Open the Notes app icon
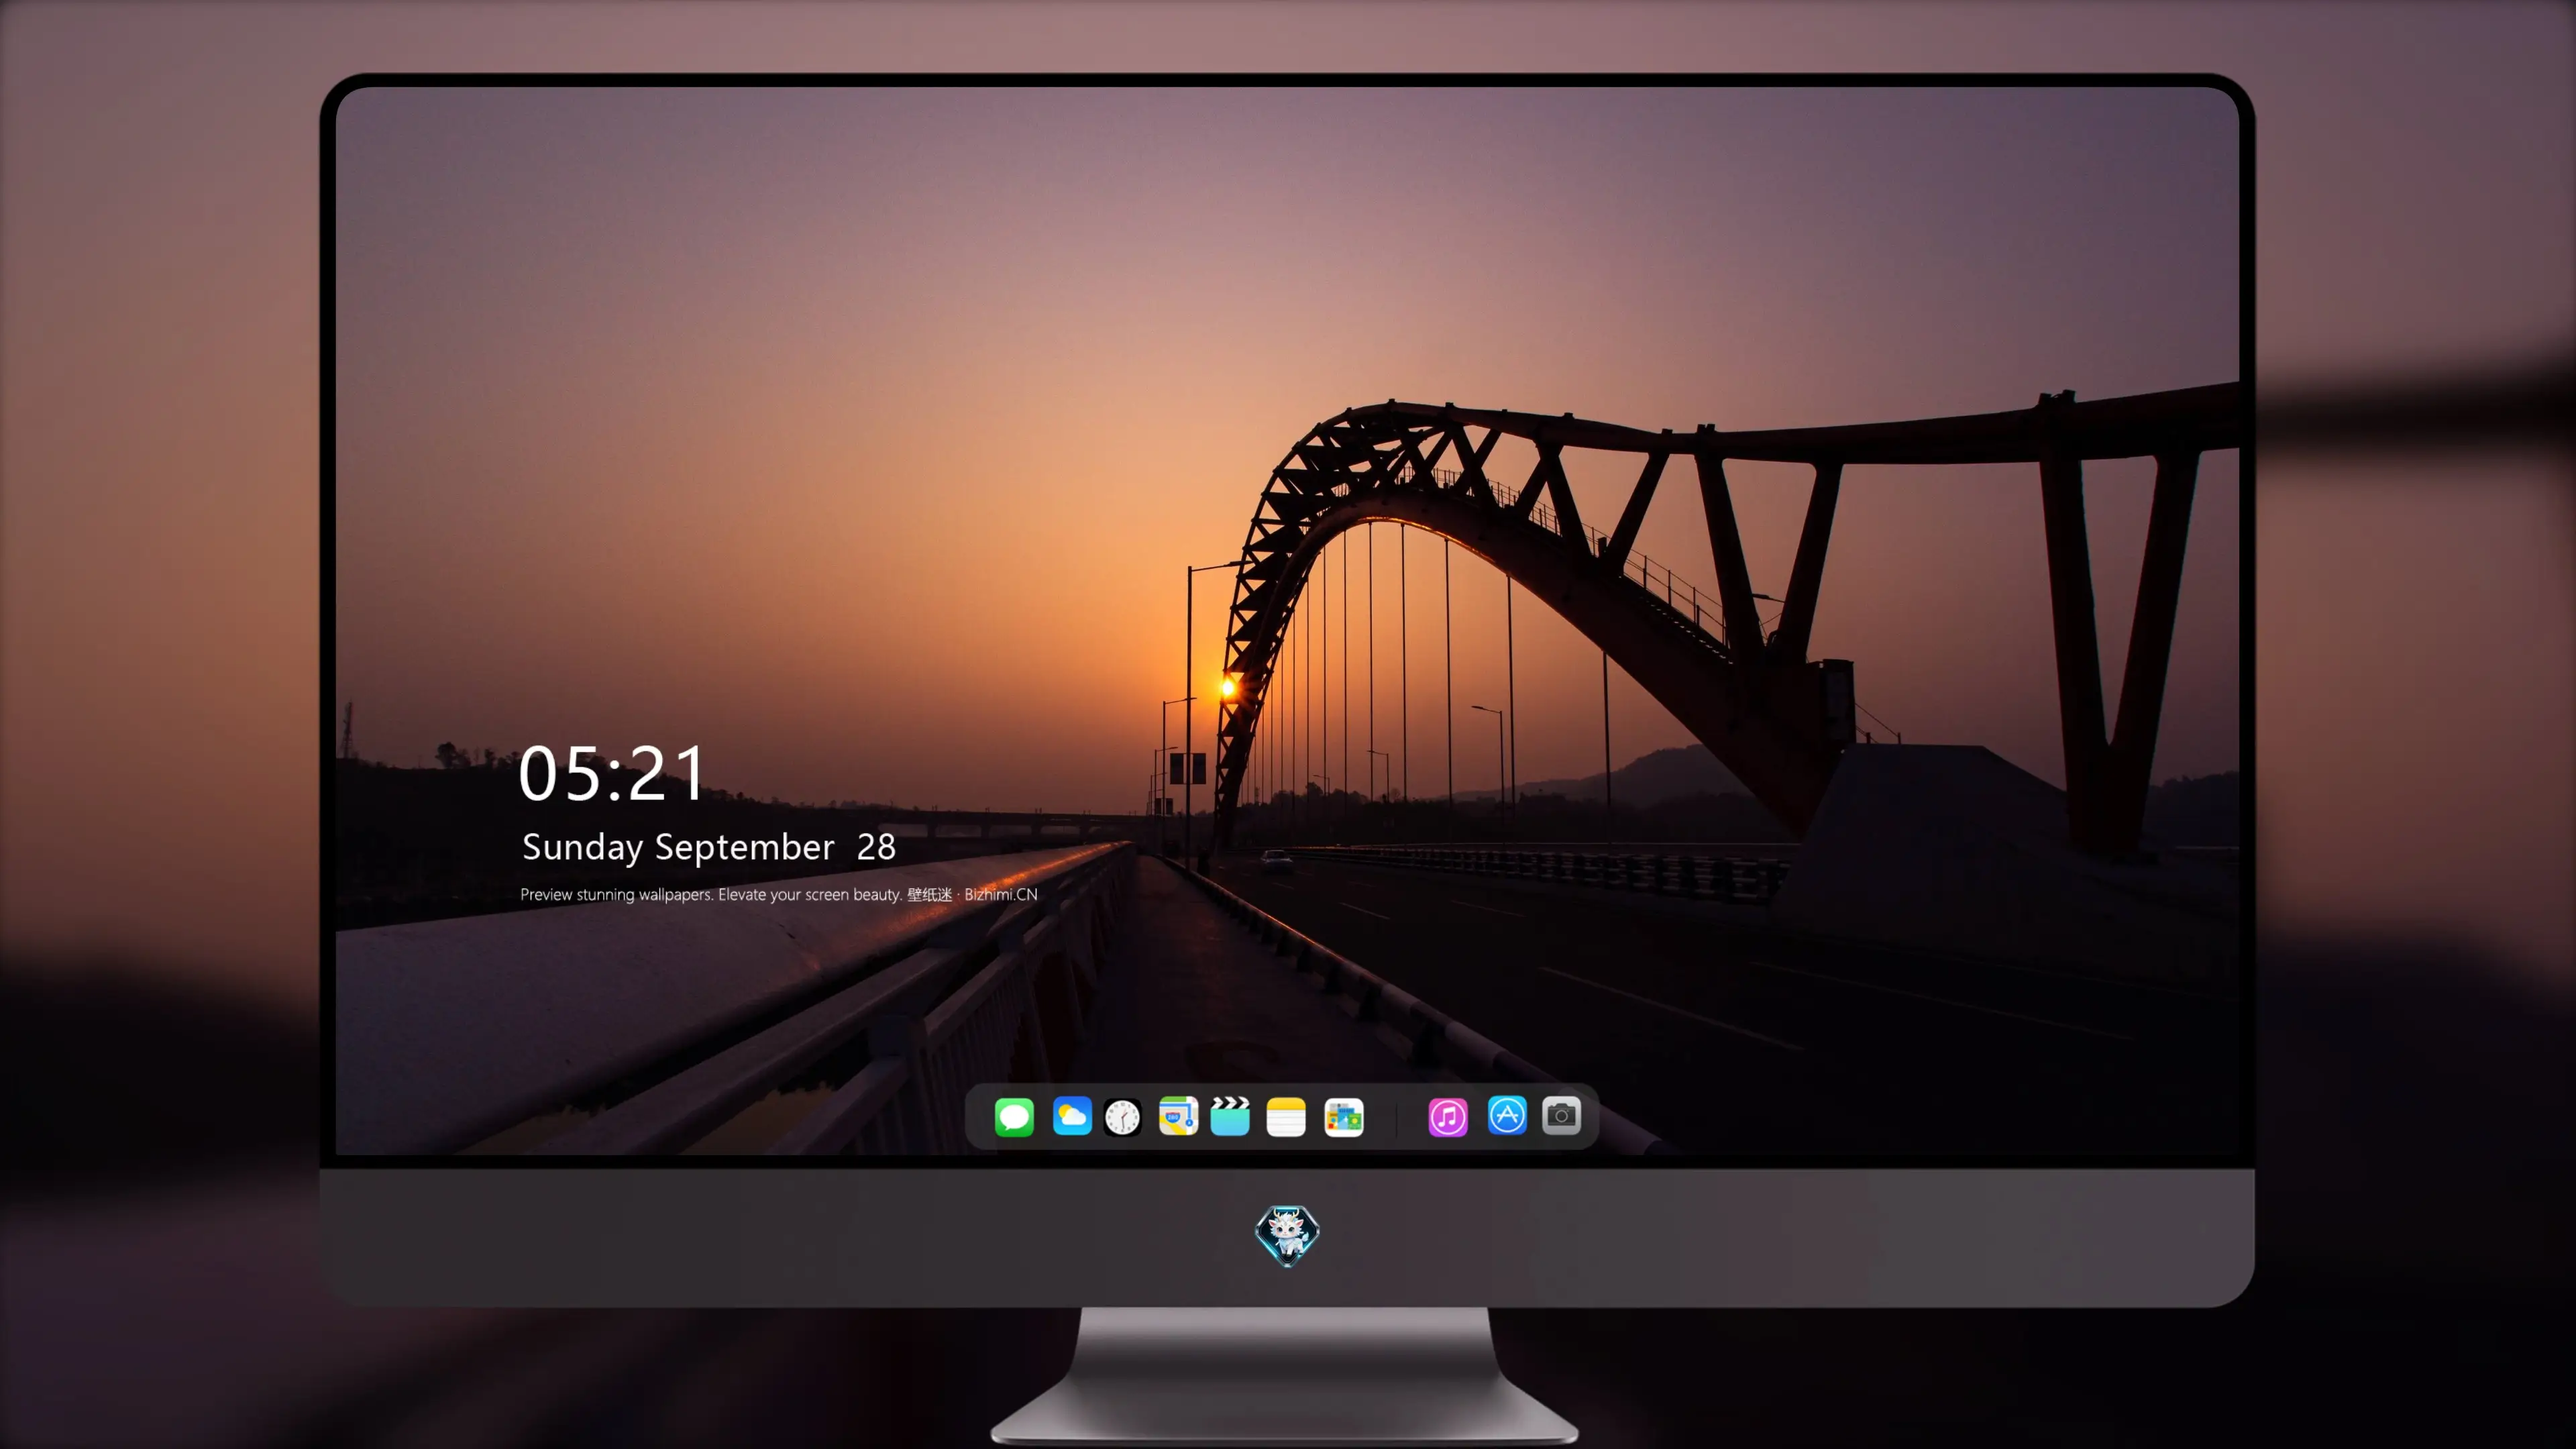The height and width of the screenshot is (1449, 2576). [1286, 1117]
